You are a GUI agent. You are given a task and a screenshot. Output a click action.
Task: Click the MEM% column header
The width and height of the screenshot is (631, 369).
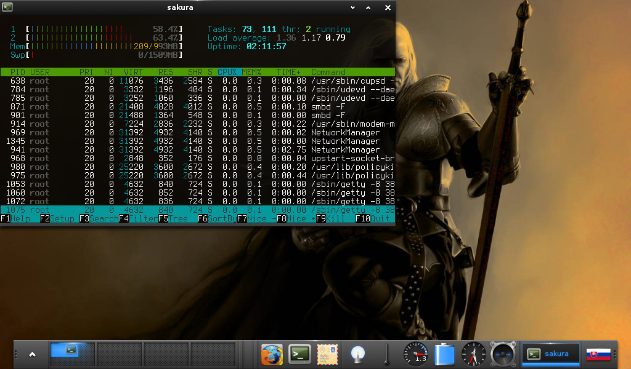pos(252,73)
